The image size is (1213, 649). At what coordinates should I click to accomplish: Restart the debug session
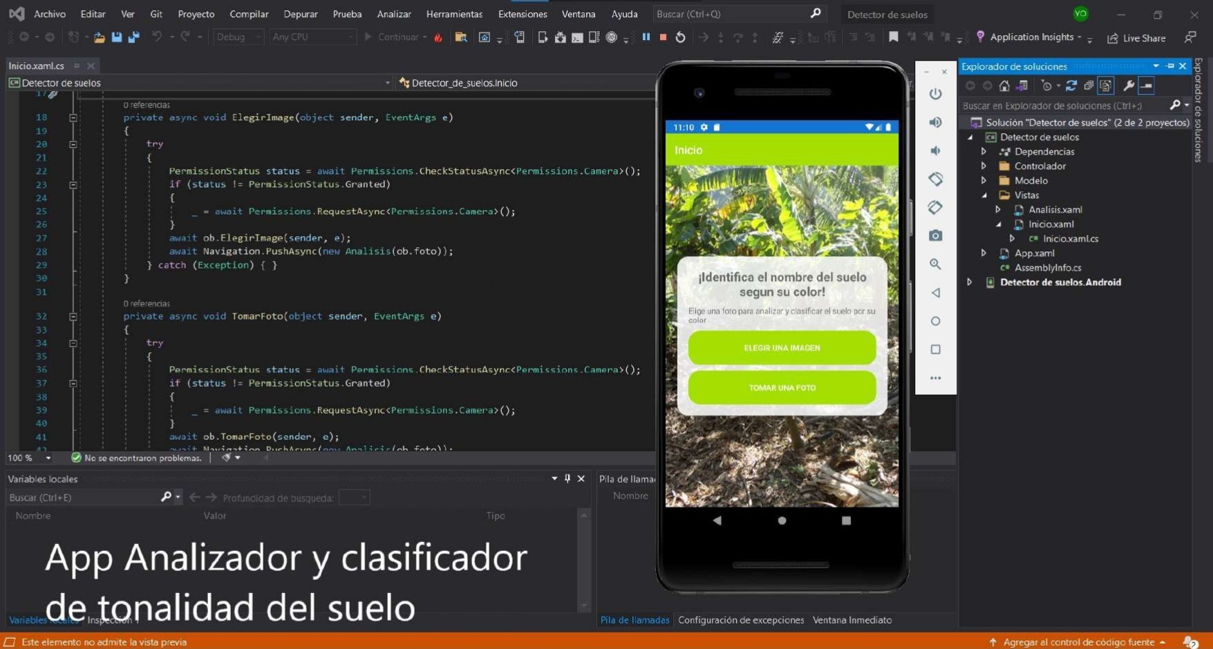tap(681, 37)
